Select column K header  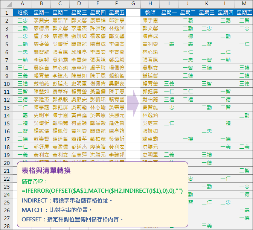[207, 4]
